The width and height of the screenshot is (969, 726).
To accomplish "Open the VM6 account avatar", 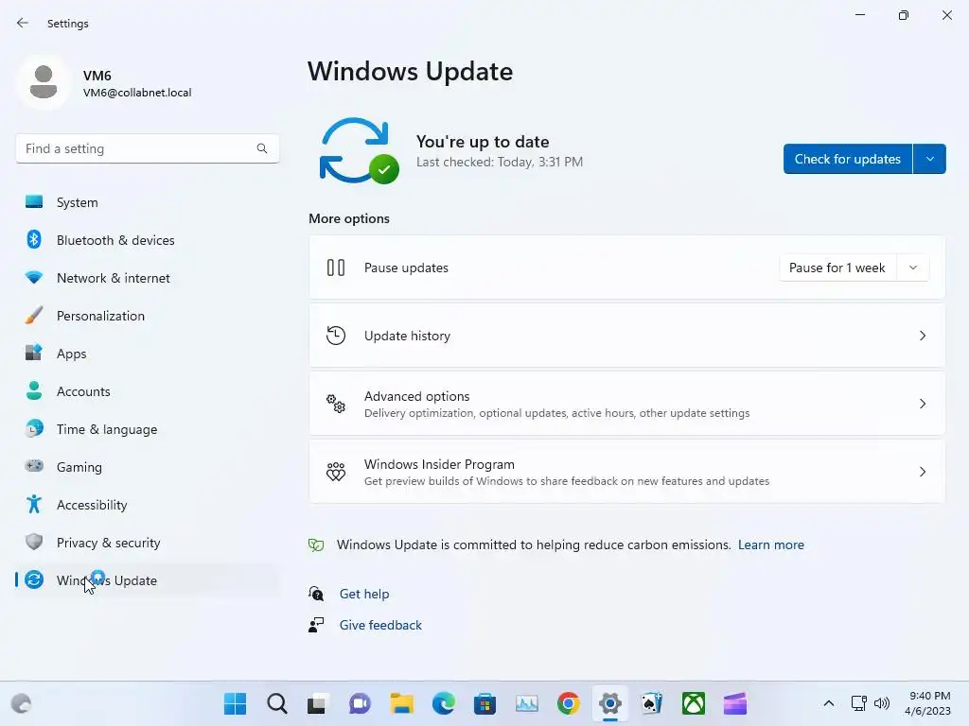I will coord(44,82).
